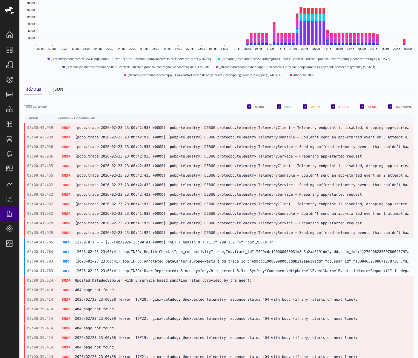Open the Home page in sidebar
The image size is (418, 358).
pyautogui.click(x=10, y=35)
